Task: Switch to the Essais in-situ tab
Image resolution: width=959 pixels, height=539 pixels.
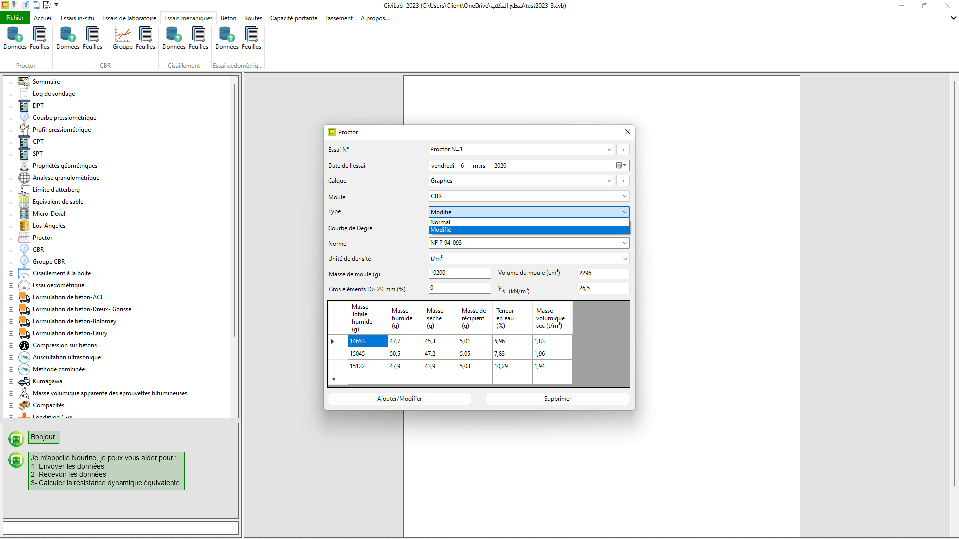Action: coord(77,18)
